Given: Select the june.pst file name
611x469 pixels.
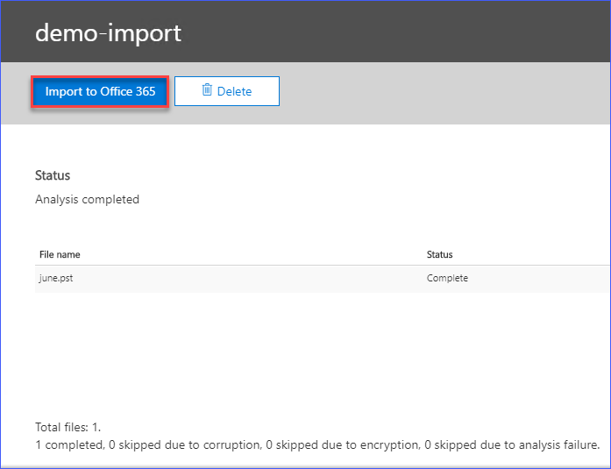Looking at the screenshot, I should point(56,278).
